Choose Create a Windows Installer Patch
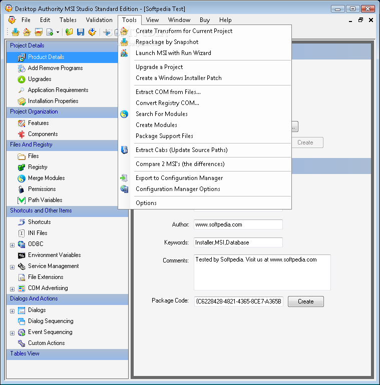The image size is (380, 385). click(x=205, y=78)
